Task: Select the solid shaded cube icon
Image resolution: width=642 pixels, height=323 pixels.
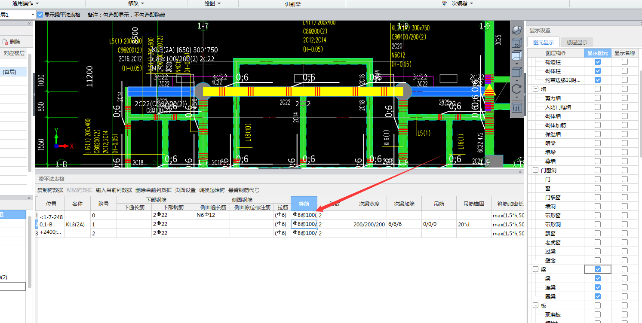Action: point(516,72)
